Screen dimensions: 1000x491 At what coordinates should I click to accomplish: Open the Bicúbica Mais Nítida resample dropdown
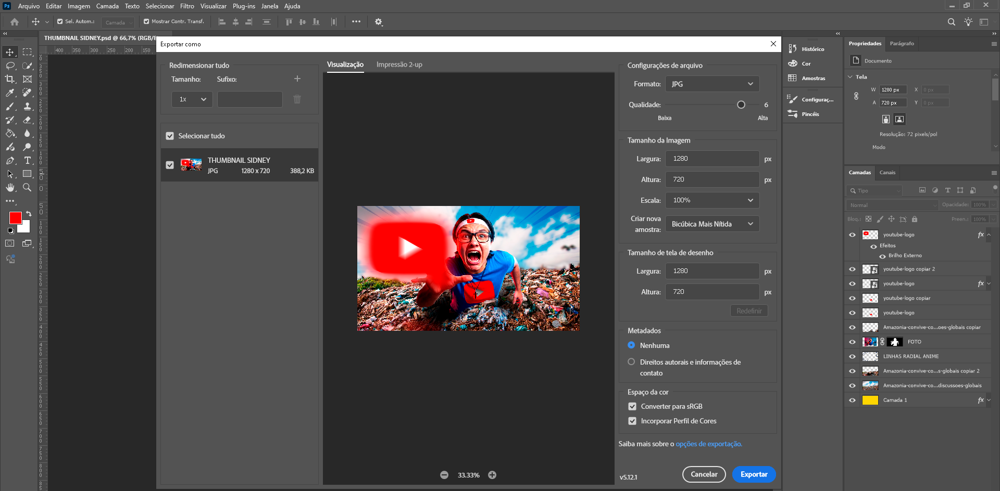[x=712, y=224]
